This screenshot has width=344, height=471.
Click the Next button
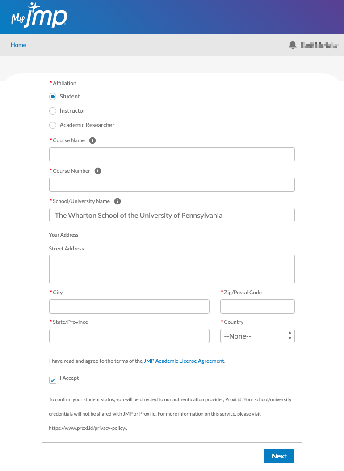pos(279,456)
